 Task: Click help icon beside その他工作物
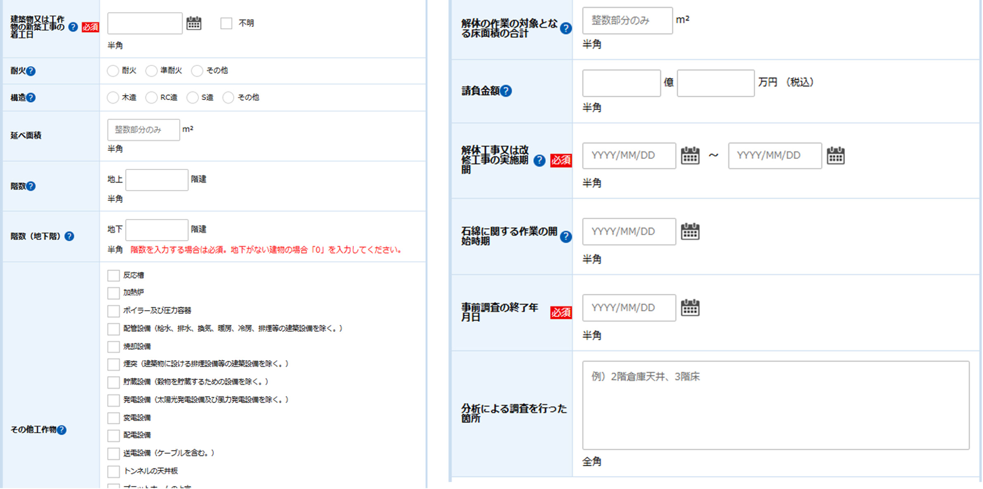(x=62, y=430)
